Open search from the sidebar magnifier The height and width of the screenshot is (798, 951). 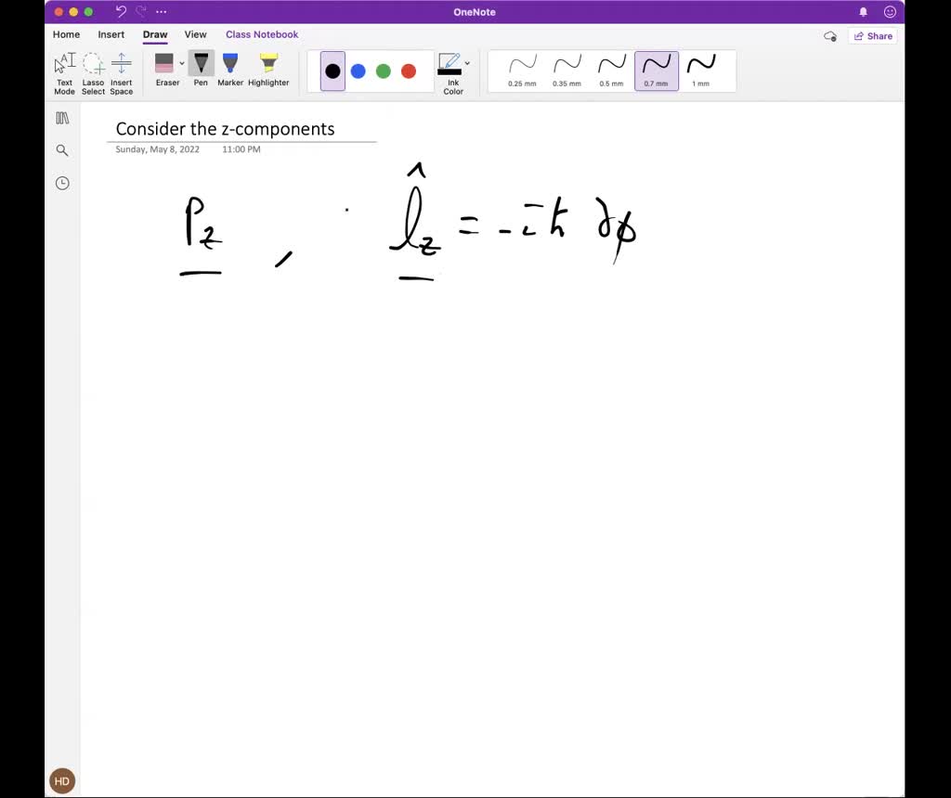tap(62, 150)
